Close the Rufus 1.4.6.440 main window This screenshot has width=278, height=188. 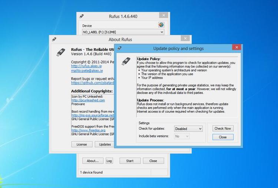click(x=163, y=15)
